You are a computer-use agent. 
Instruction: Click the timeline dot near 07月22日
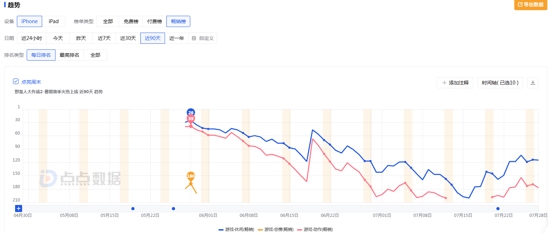[498, 209]
